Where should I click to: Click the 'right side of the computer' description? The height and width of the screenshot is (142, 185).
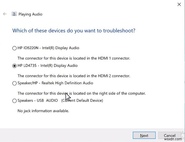[x=81, y=93]
